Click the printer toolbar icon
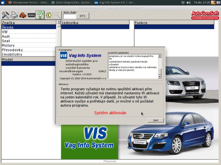 pyautogui.click(x=14, y=15)
